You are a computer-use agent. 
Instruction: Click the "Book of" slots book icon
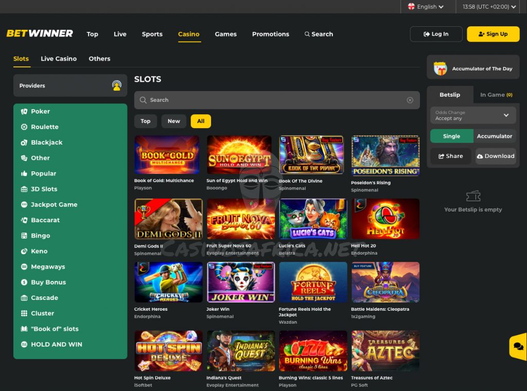coord(24,329)
